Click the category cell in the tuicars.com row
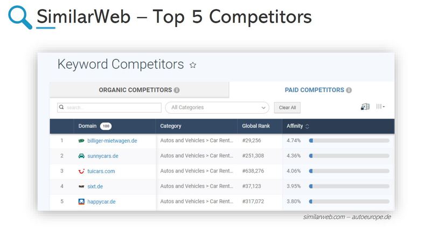The height and width of the screenshot is (229, 431). pos(197,171)
